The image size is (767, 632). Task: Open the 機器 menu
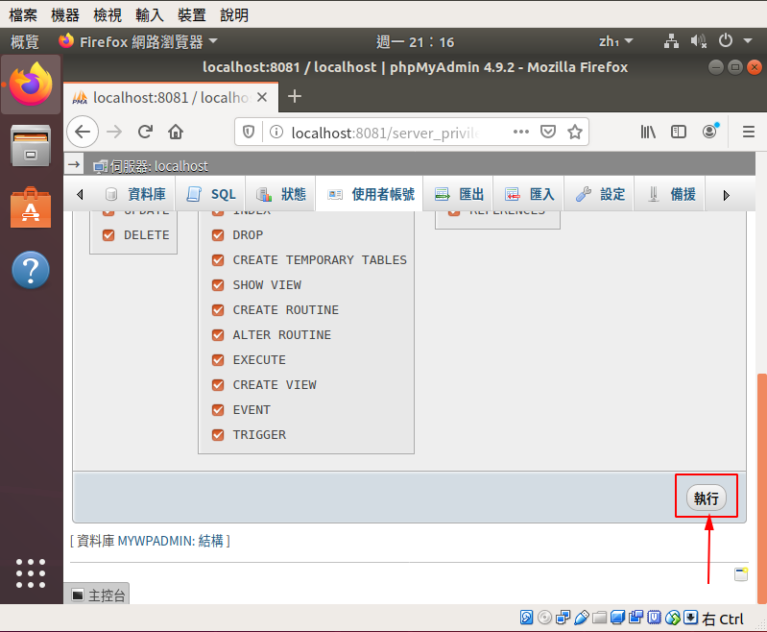click(x=65, y=14)
